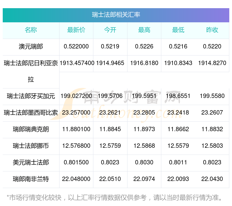Click the value 23.2418
The width and height of the screenshot is (232, 206).
click(x=178, y=113)
